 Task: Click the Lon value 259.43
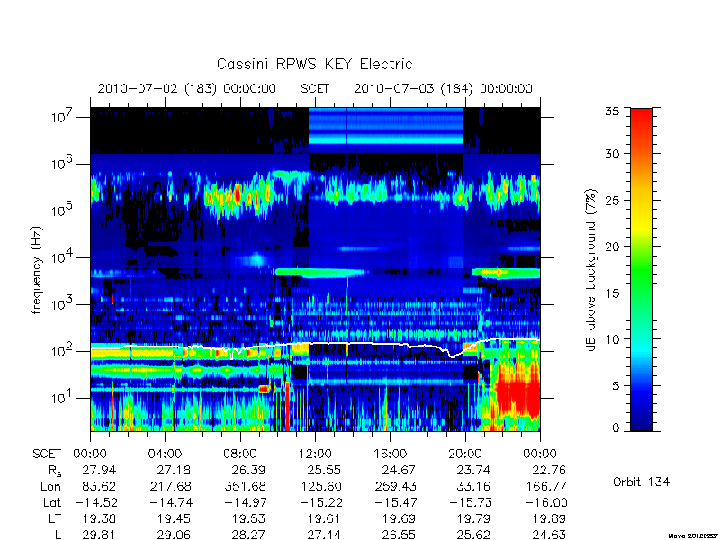[395, 486]
